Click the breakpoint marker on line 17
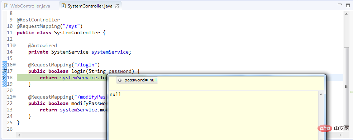Screen dimensions: 353x140 [x=5, y=71]
